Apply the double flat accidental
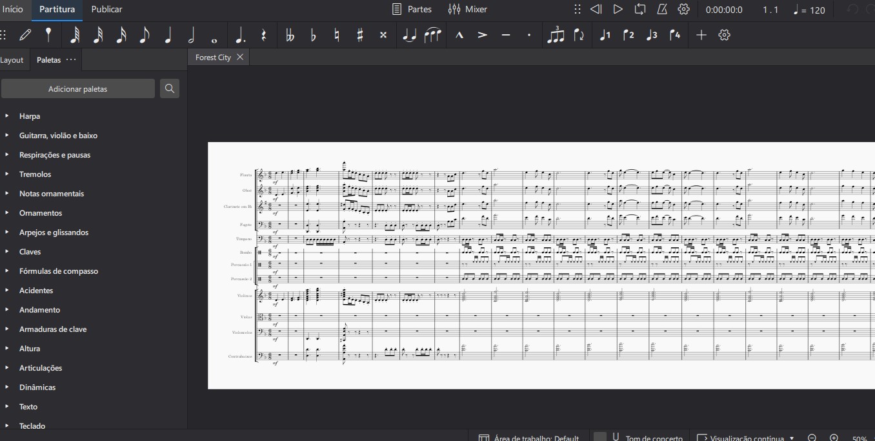The height and width of the screenshot is (441, 875). 290,36
